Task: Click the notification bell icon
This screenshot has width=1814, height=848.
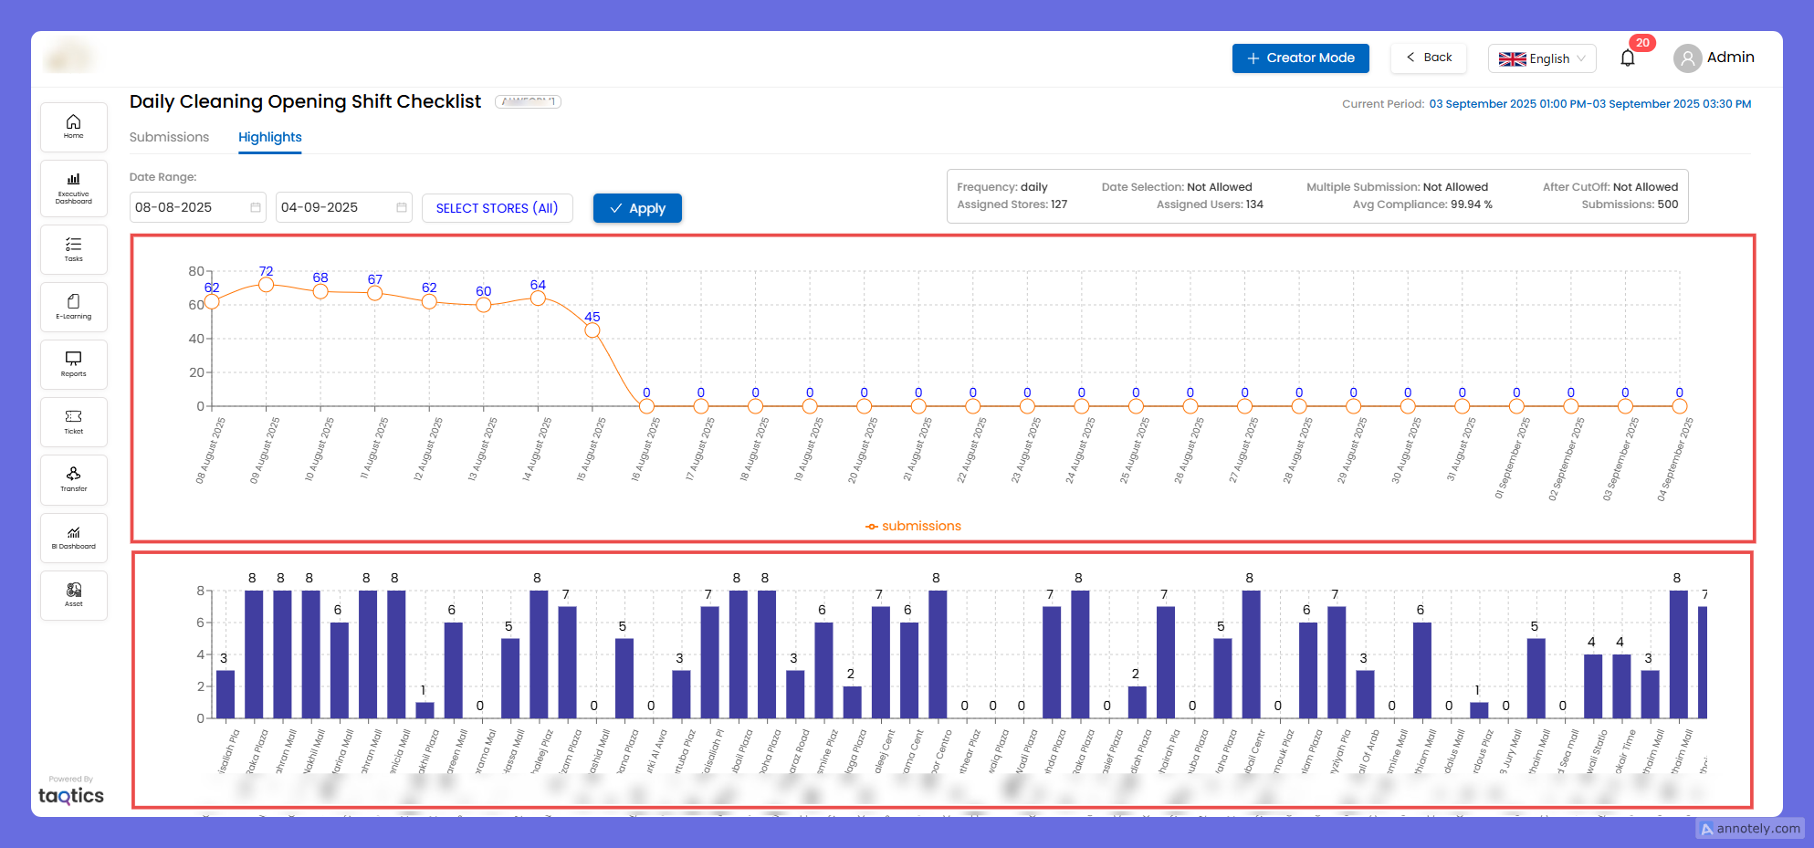Action: tap(1627, 58)
